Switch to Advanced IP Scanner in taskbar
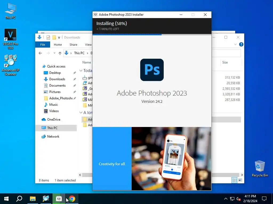Screen dimensions: 273x204 (x=46, y=199)
